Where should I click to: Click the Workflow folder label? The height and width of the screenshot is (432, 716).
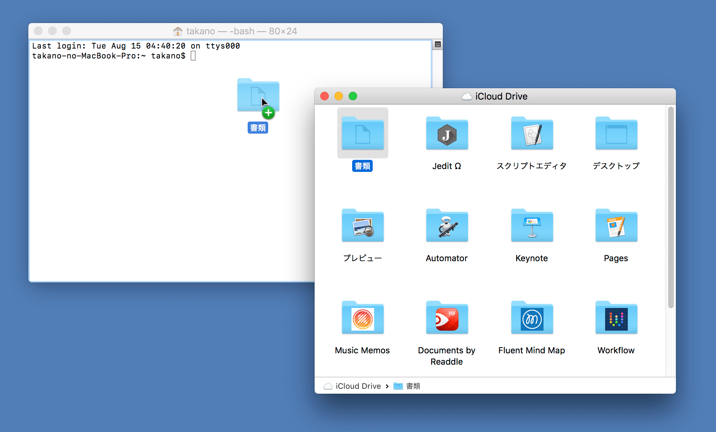coord(616,350)
